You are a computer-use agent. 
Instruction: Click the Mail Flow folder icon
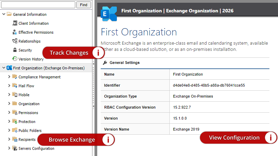coord(15,86)
